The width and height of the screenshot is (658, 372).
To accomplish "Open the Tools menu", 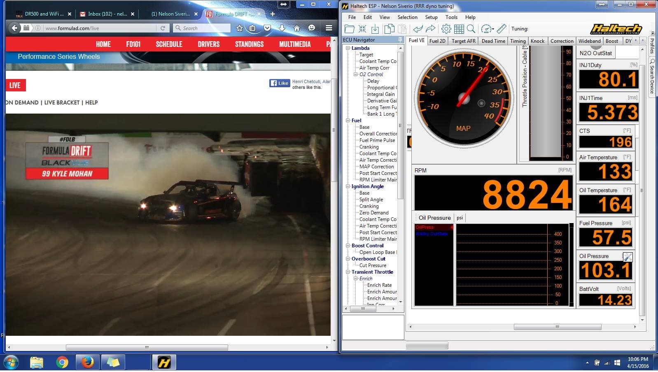I will 451,17.
